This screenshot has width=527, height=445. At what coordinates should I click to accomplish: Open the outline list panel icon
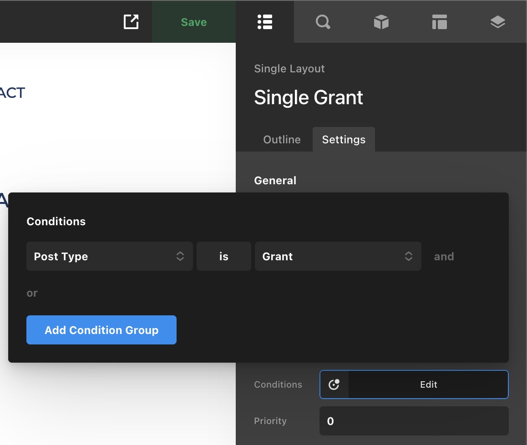(x=265, y=22)
